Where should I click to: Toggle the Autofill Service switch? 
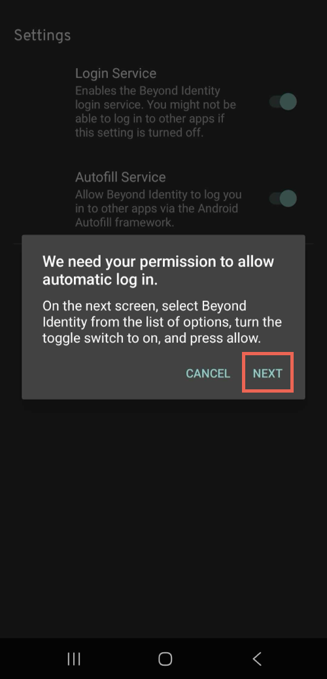click(x=283, y=199)
